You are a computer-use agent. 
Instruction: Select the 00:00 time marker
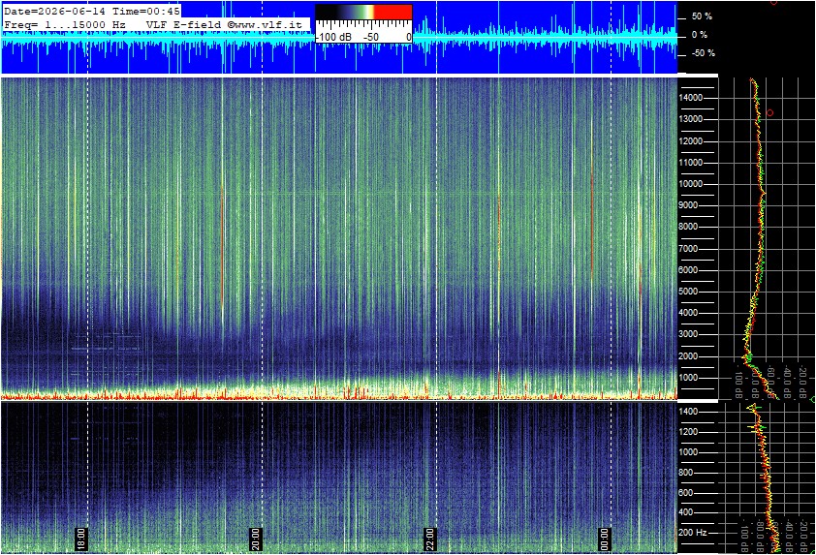604,539
